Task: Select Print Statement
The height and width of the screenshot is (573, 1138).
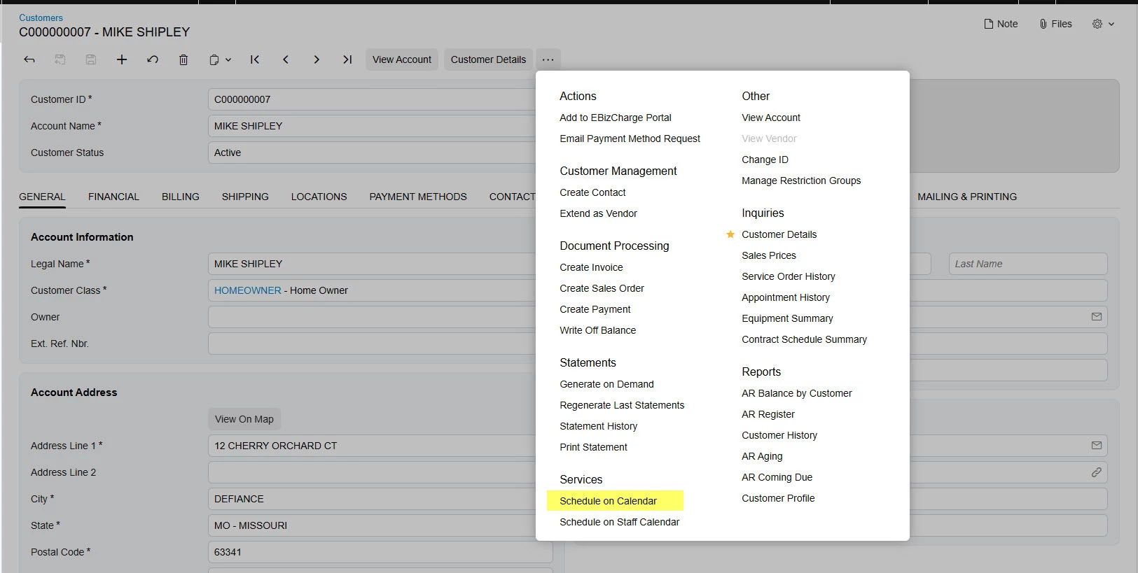Action: 593,447
